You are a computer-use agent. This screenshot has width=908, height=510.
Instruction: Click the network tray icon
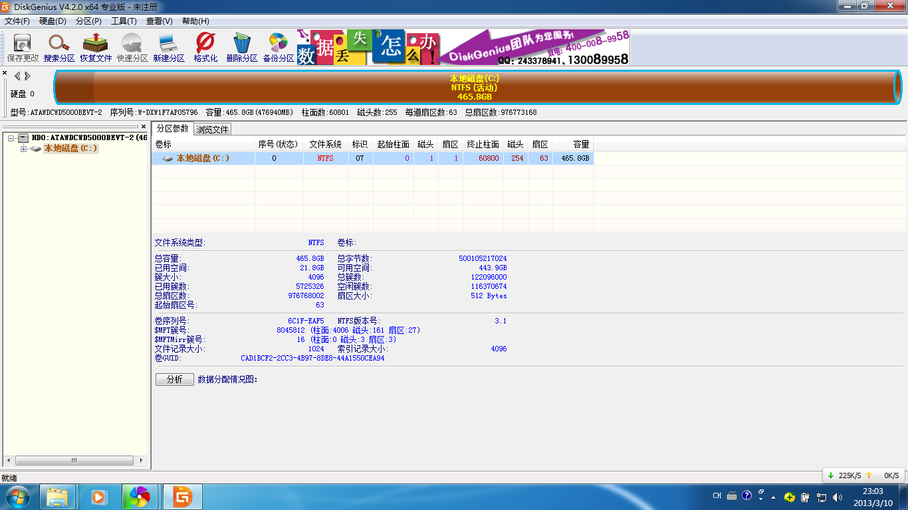[x=822, y=497]
